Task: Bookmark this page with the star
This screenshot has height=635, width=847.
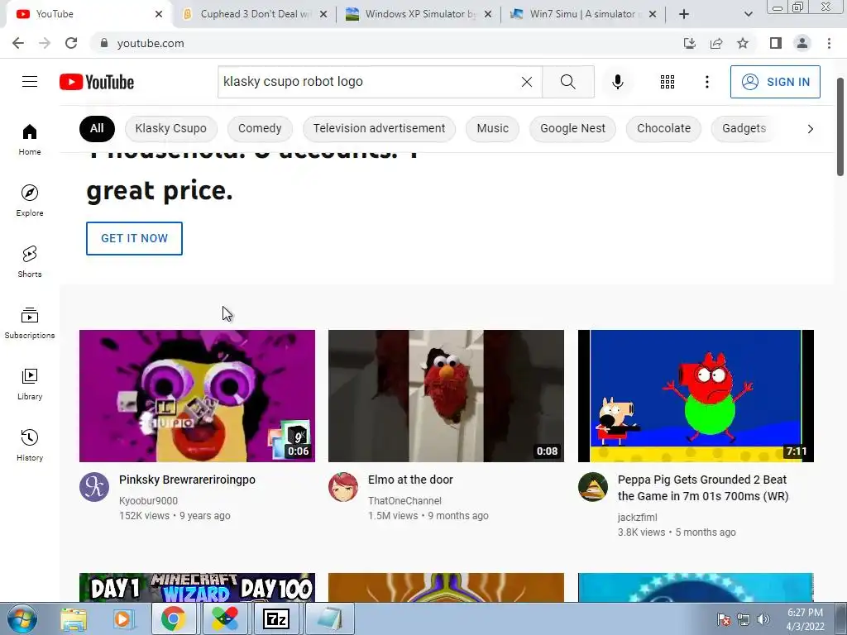Action: pos(743,43)
